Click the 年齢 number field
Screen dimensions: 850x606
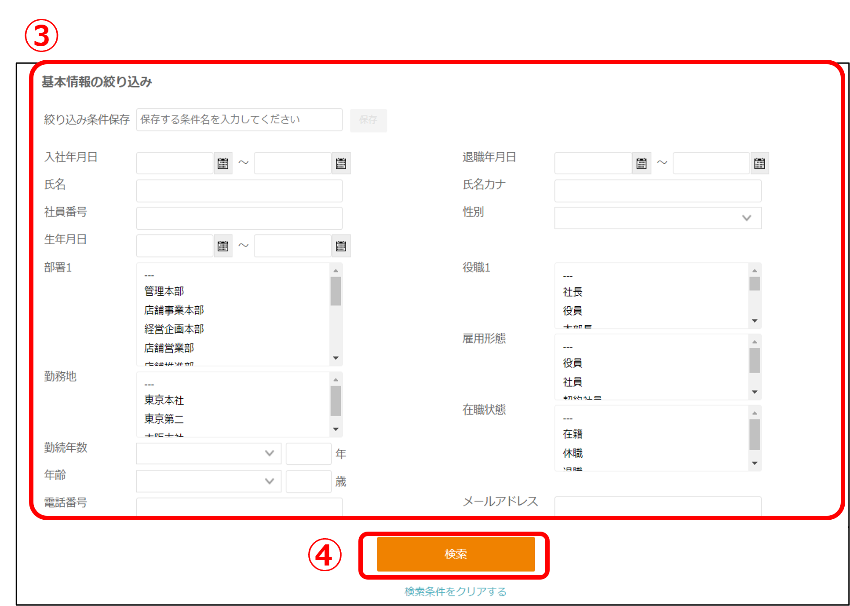click(x=308, y=481)
